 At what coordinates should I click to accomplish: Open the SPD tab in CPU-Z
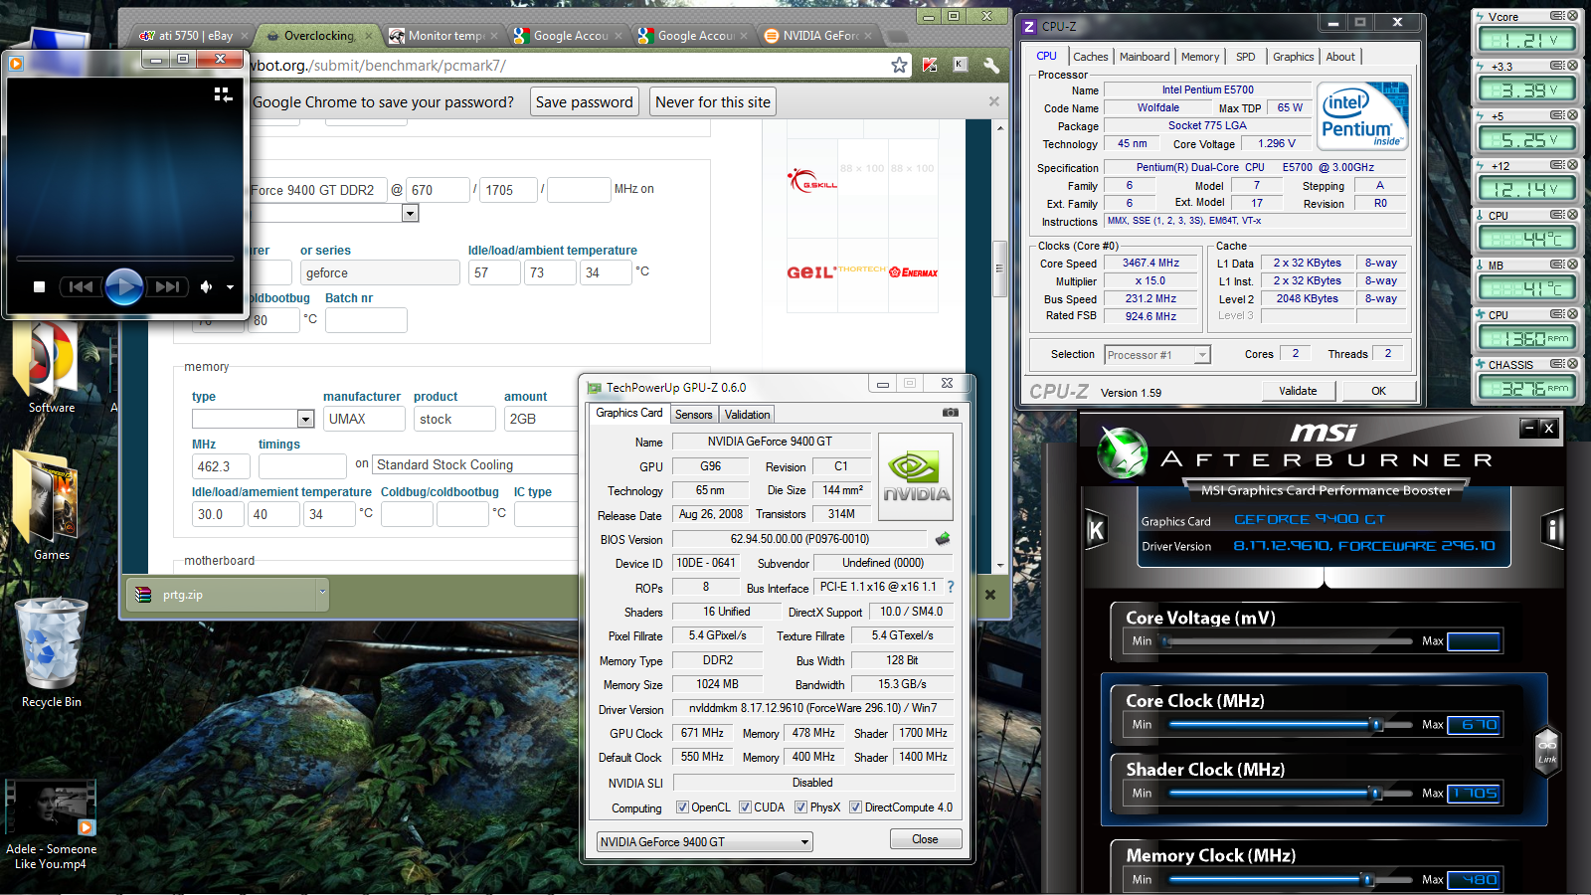1246,57
